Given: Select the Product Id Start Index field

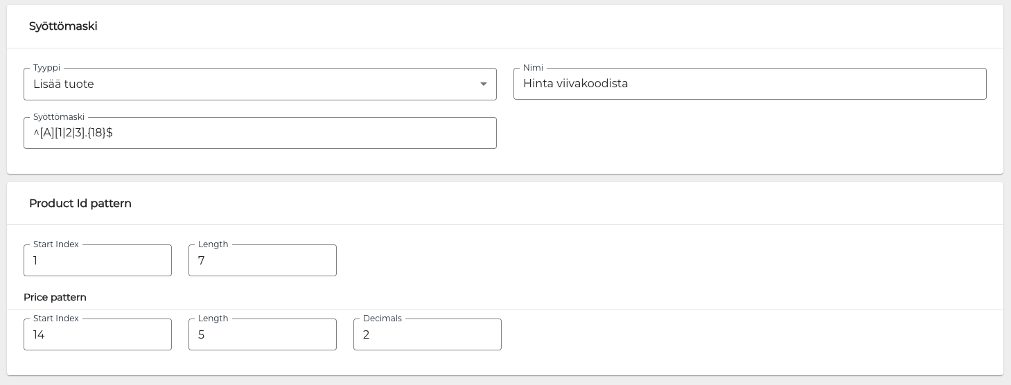Looking at the screenshot, I should click(98, 261).
